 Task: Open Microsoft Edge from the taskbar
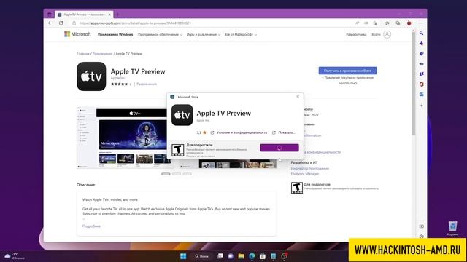pyautogui.click(x=252, y=256)
